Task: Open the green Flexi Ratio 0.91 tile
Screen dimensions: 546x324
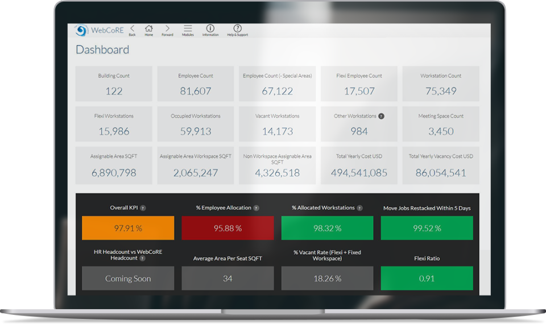Action: point(427,279)
